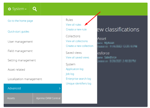This screenshot has height=108, width=150.
Task: Click Create a new rule link
Action: point(76,30)
